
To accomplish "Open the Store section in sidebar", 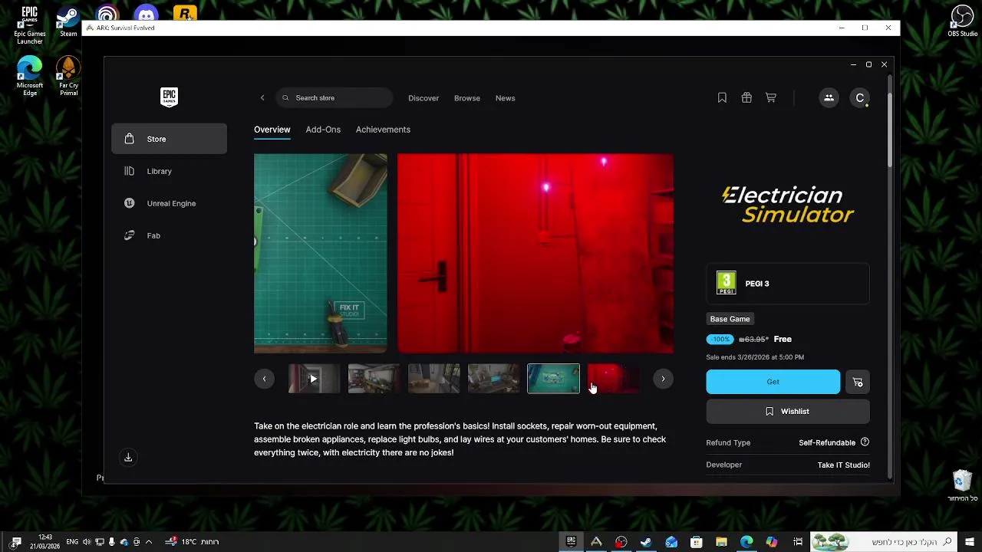I will point(169,139).
